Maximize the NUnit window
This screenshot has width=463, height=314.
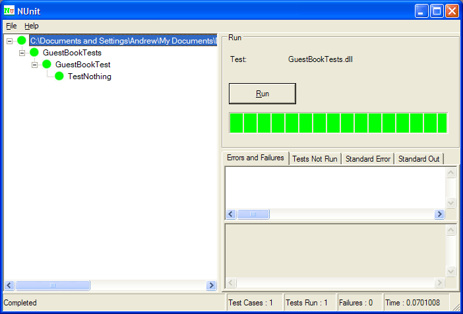pos(437,11)
